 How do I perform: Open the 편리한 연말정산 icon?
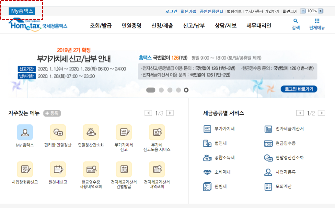pos(58,132)
